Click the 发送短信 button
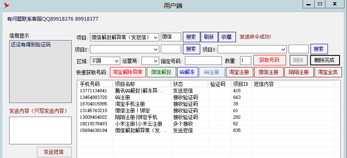Viewport: 347px width, 158px height. pyautogui.click(x=54, y=152)
